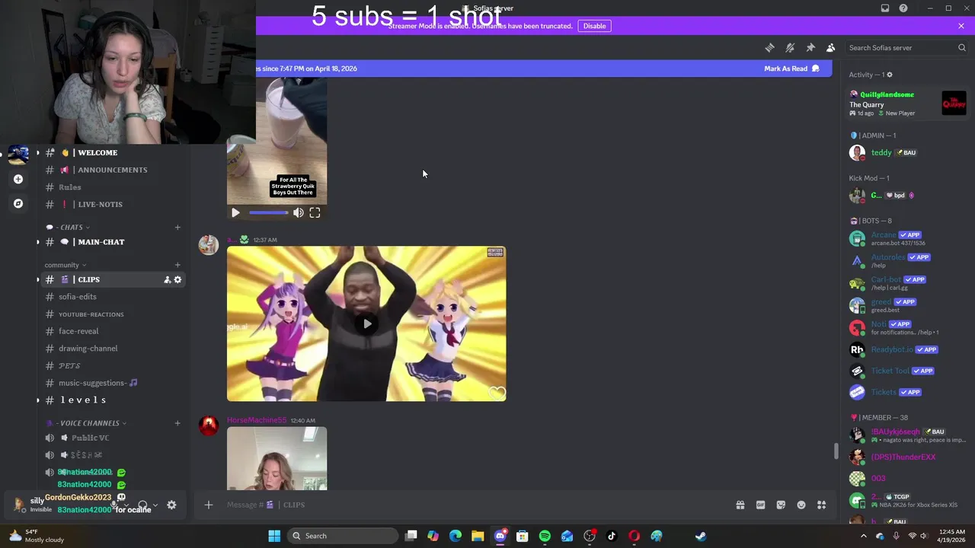975x548 pixels.
Task: Select the youtube-reactions channel
Action: click(x=111, y=314)
